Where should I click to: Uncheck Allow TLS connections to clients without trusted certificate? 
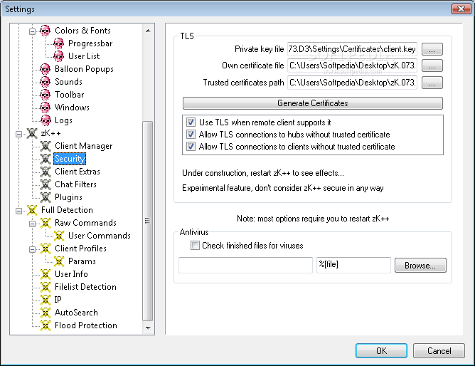click(x=191, y=147)
